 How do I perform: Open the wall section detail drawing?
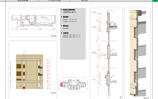click(106, 53)
